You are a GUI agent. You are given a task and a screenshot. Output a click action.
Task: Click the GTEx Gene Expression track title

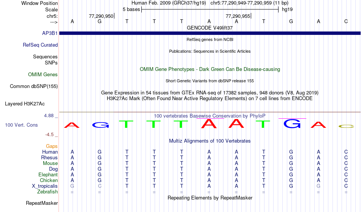click(x=210, y=93)
